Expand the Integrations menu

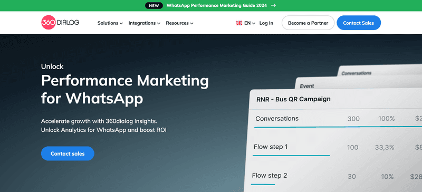coord(144,23)
